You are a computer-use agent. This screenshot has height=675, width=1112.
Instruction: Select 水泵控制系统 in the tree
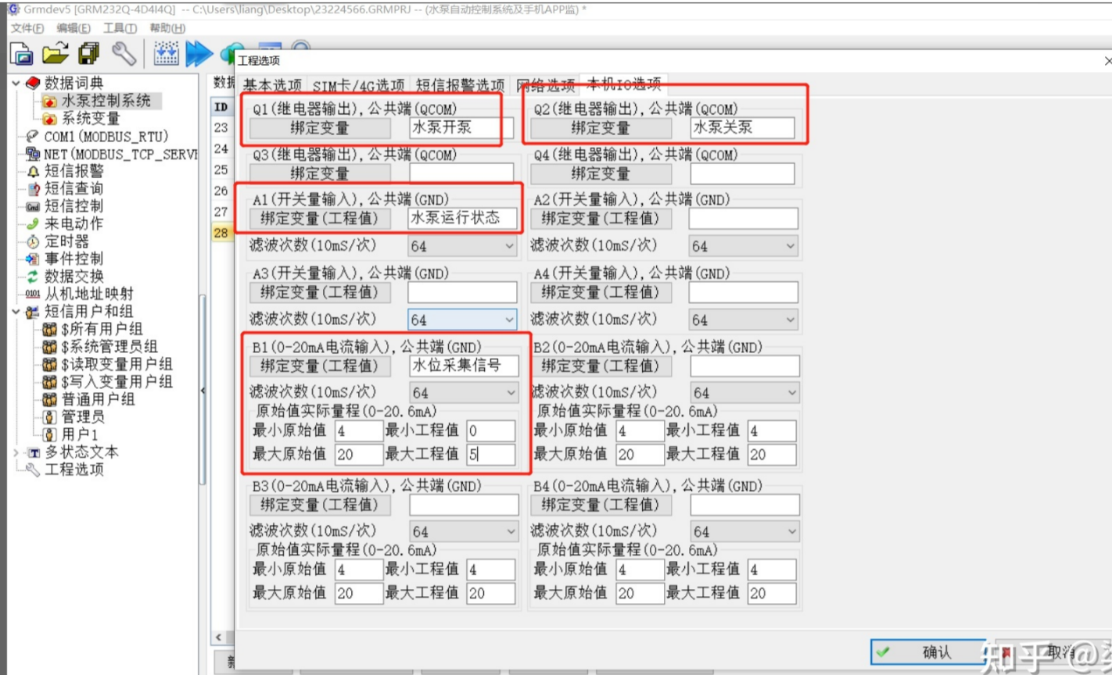(x=106, y=101)
